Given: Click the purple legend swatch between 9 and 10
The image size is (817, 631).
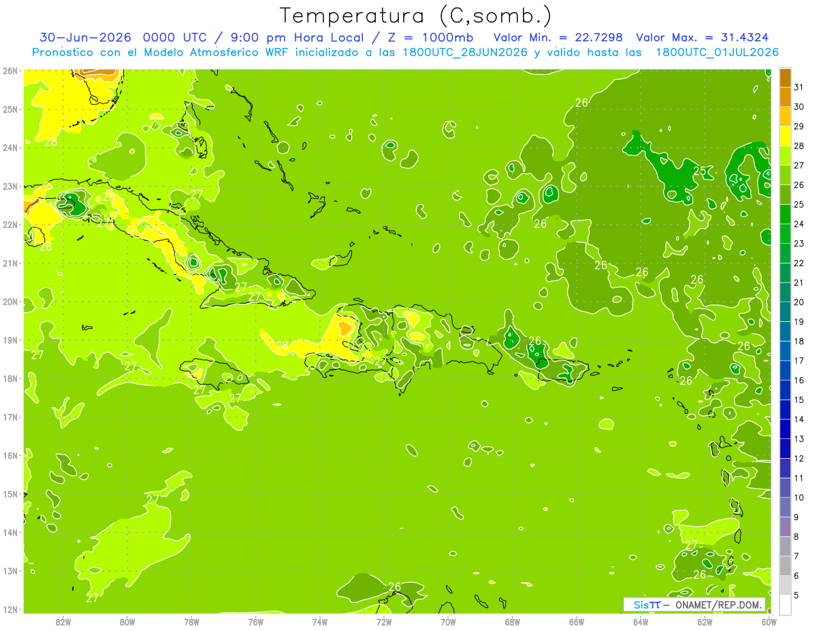Looking at the screenshot, I should coord(785,507).
